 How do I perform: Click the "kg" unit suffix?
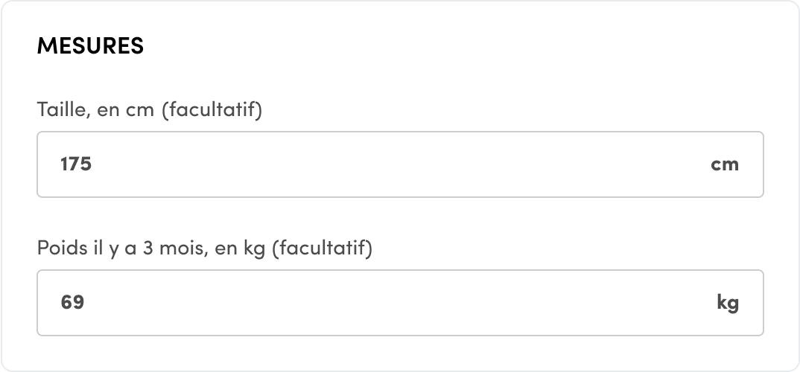pyautogui.click(x=727, y=303)
